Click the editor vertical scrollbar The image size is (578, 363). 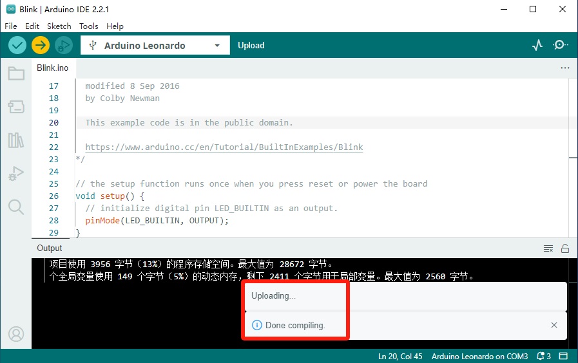[x=573, y=158]
